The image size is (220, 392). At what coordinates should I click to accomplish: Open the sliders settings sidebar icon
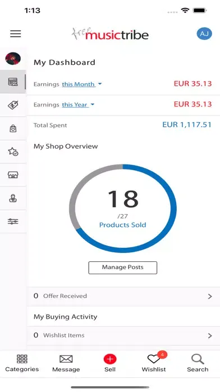[13, 221]
